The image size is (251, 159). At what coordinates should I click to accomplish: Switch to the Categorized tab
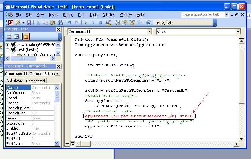tap(35, 81)
